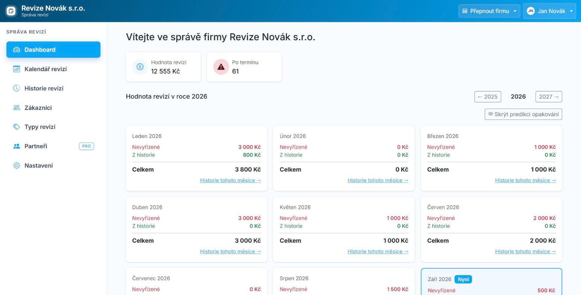Open Leden 2026 month history link

[230, 180]
